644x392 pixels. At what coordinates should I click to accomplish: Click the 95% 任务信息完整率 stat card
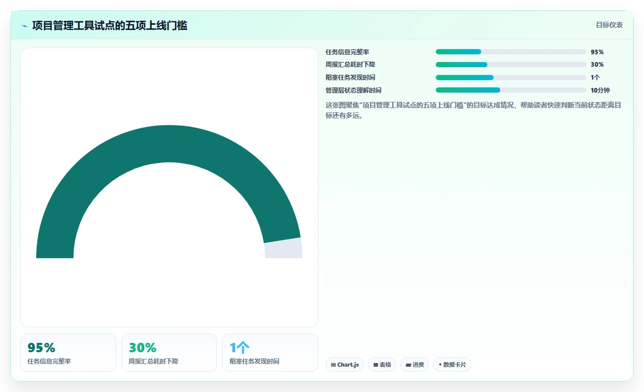(x=68, y=353)
